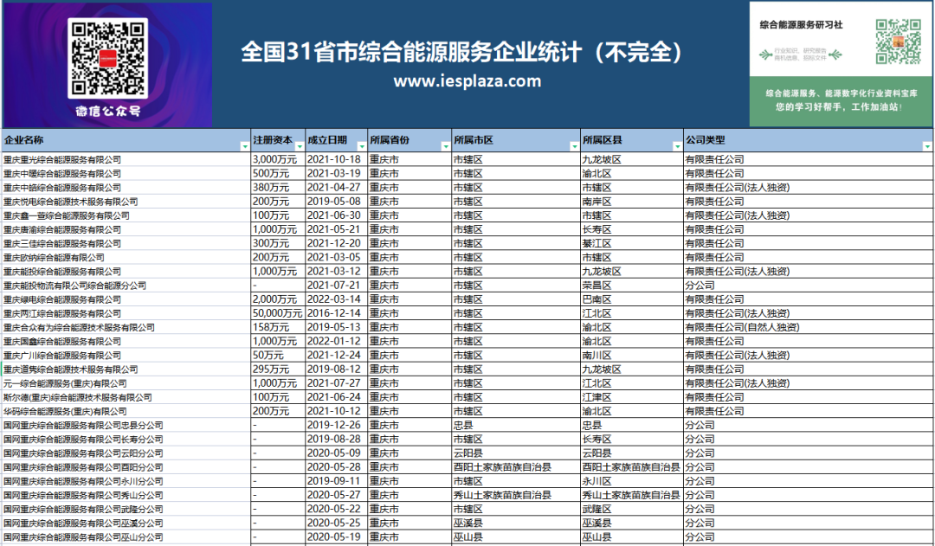Open the 企业名称 column filter arrow
This screenshot has height=546, width=935.
(243, 146)
